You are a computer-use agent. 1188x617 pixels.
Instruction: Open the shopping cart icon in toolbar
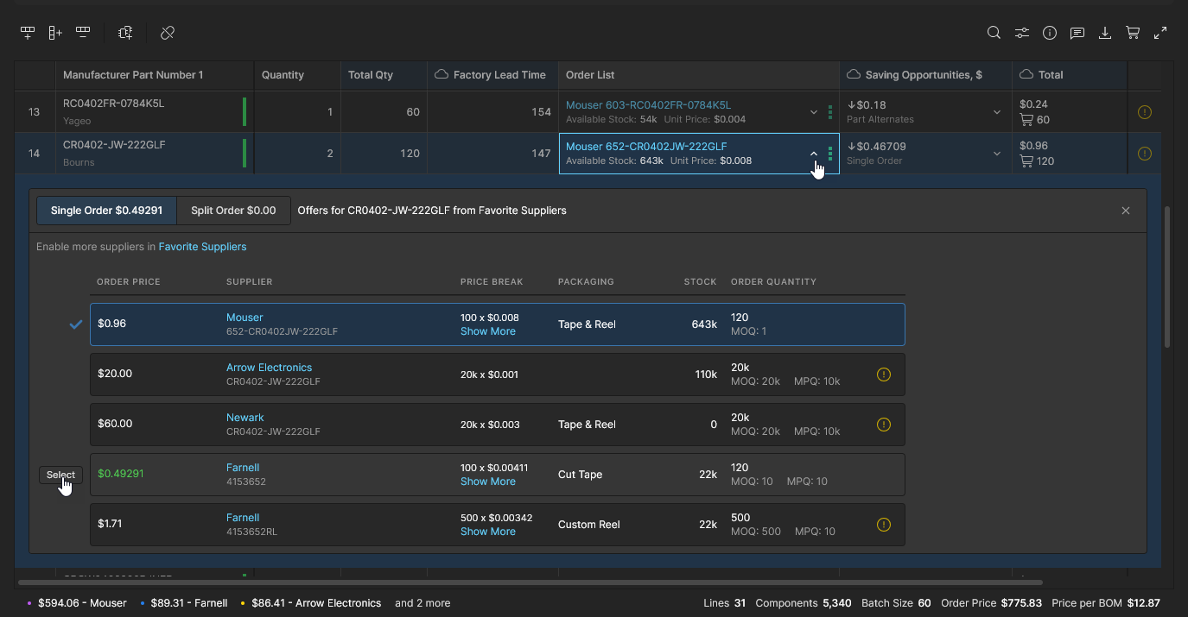tap(1133, 33)
